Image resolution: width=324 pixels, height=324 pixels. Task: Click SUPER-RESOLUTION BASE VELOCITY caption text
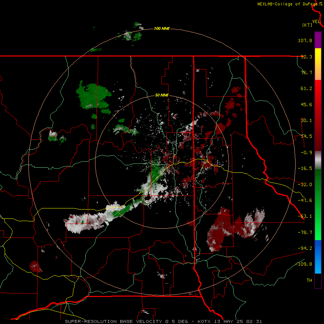(x=113, y=321)
